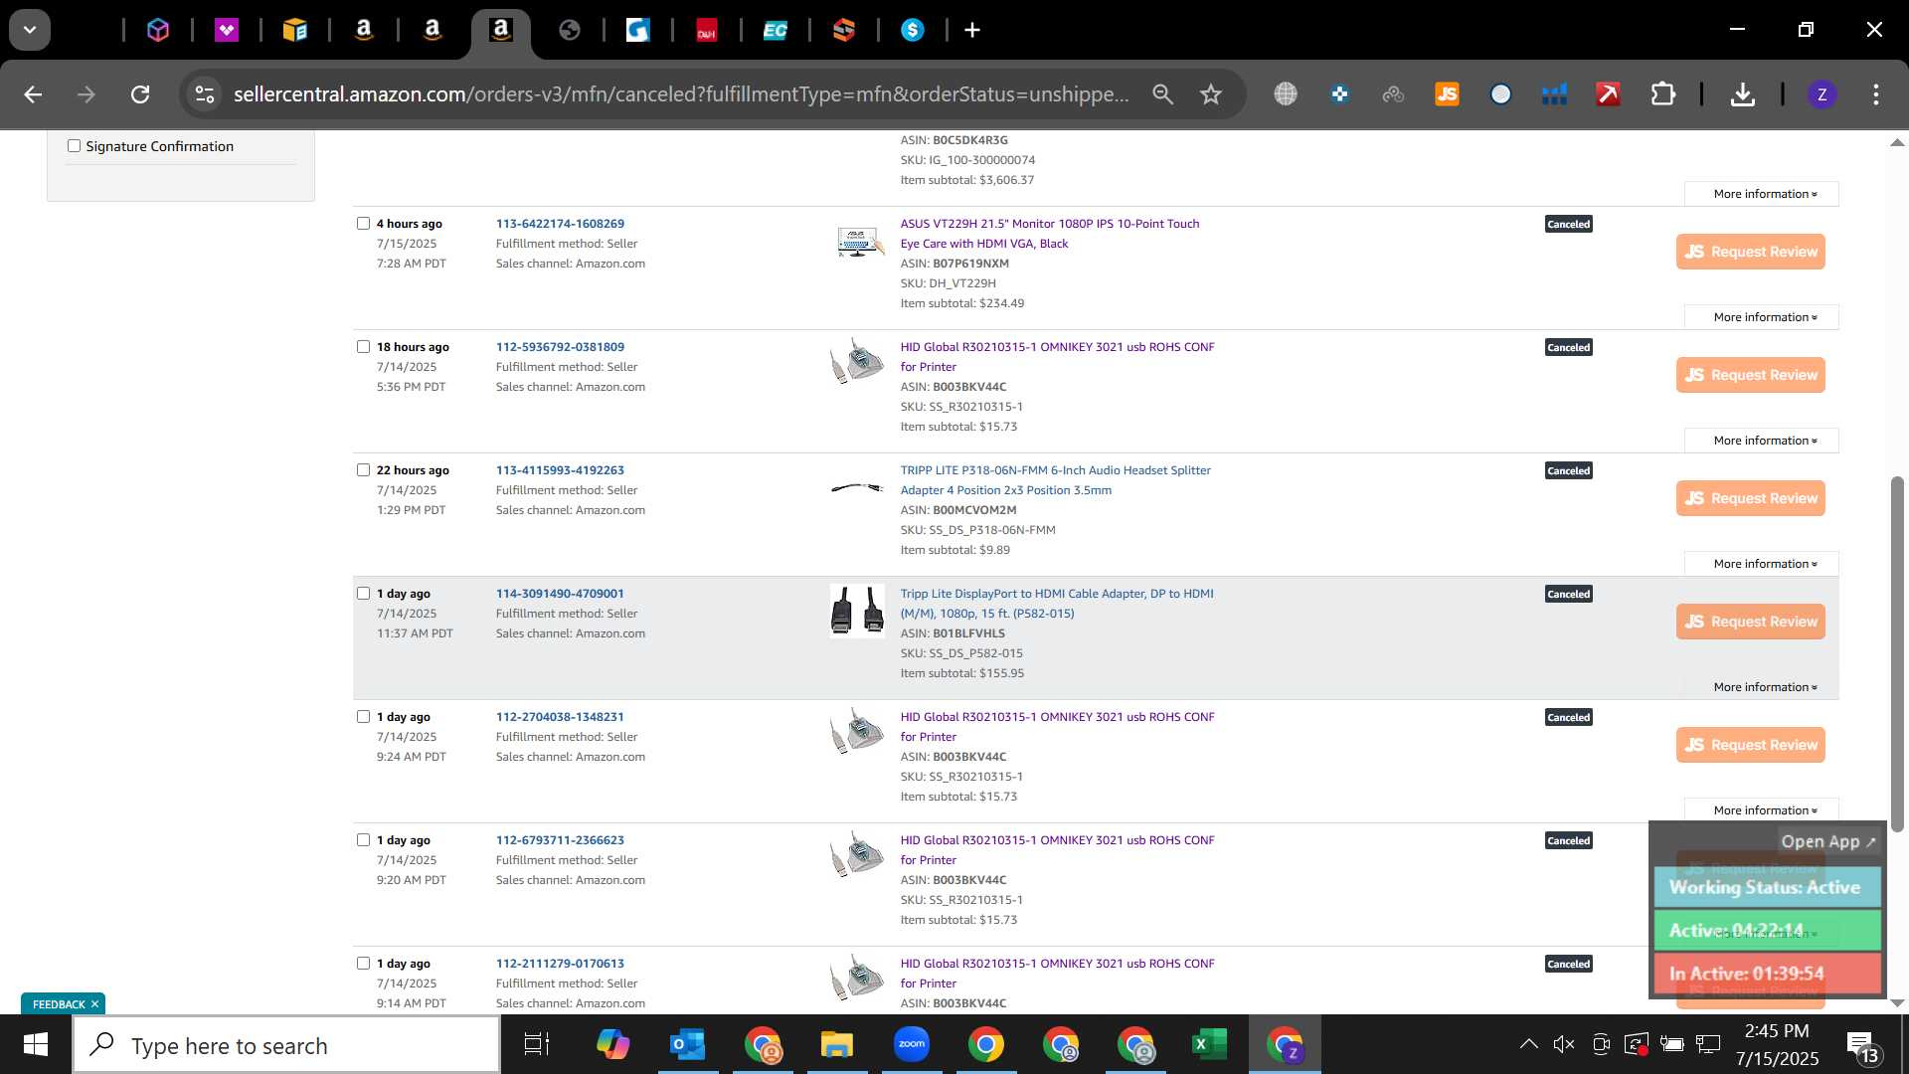Open the zoom magnifier icon in address bar

pyautogui.click(x=1162, y=94)
